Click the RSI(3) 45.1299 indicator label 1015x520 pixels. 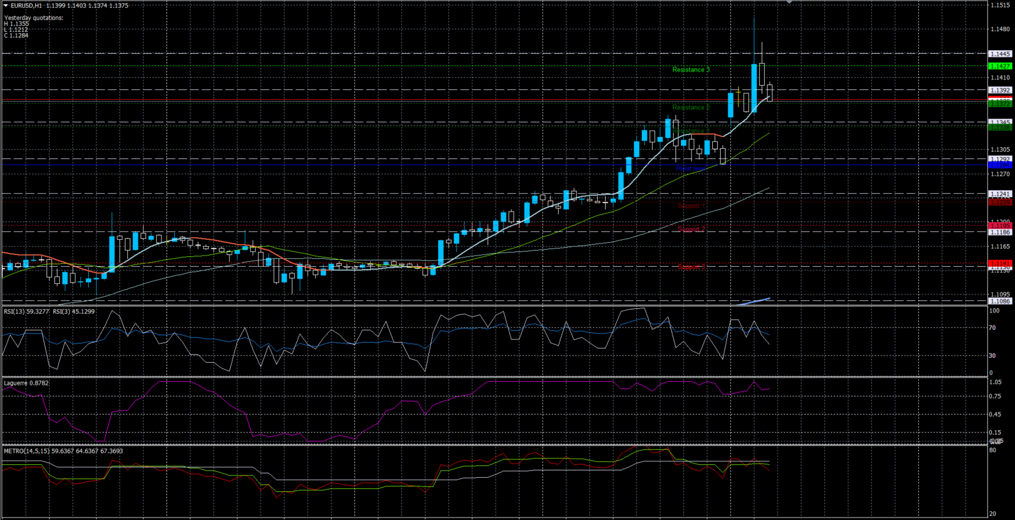(x=73, y=311)
